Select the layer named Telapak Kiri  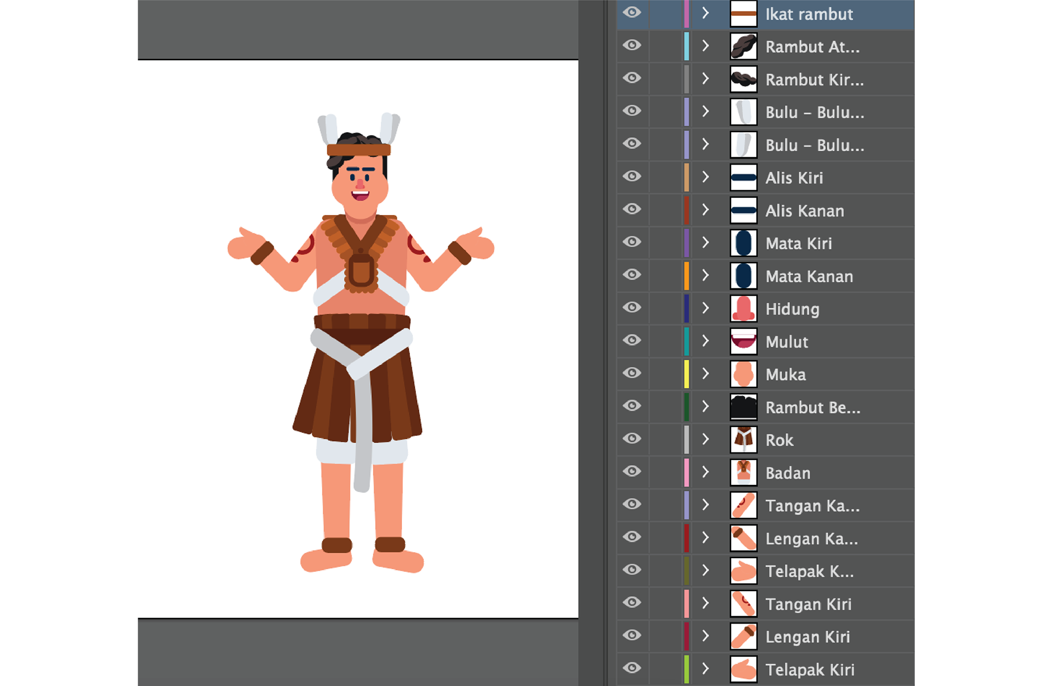(x=810, y=670)
